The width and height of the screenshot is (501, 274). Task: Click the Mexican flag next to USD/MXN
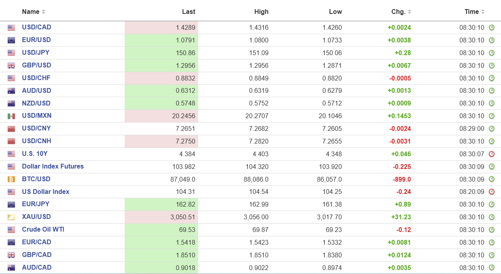11,116
